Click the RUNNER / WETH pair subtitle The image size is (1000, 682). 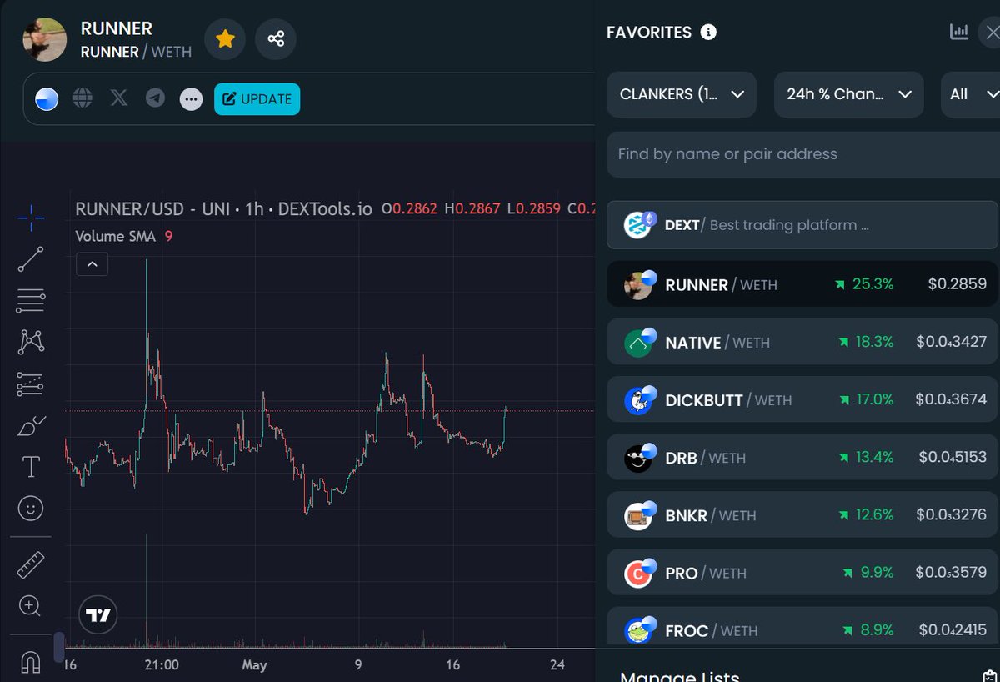click(136, 52)
